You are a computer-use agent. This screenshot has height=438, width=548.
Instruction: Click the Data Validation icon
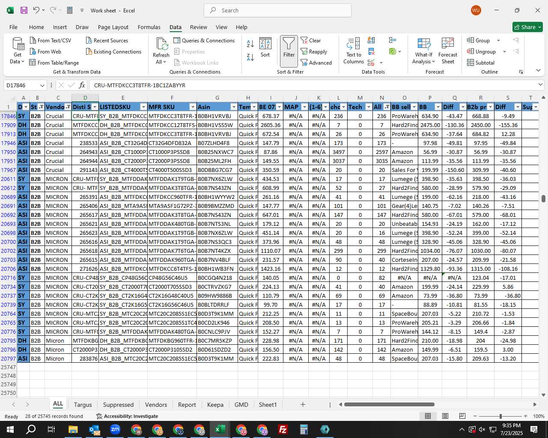tap(371, 63)
